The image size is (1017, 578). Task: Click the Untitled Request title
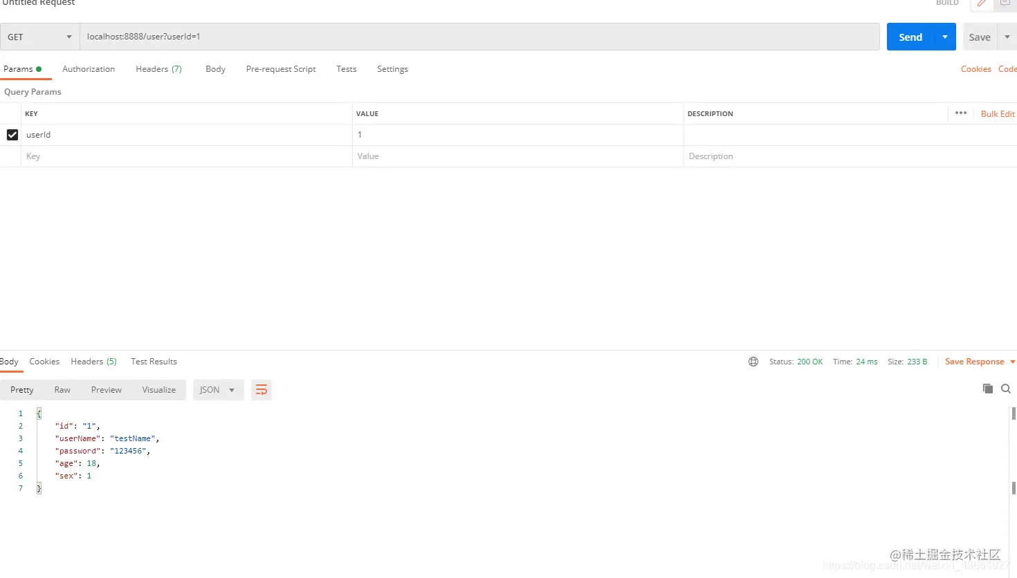pos(39,3)
